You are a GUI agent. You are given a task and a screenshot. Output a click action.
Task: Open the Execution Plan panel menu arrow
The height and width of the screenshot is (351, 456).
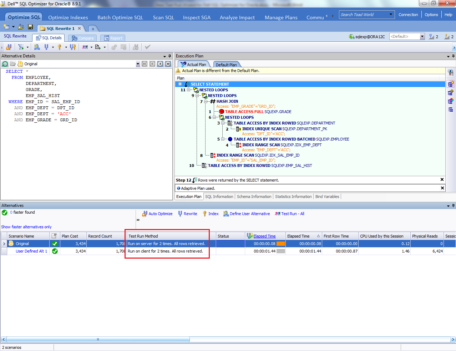(x=448, y=56)
